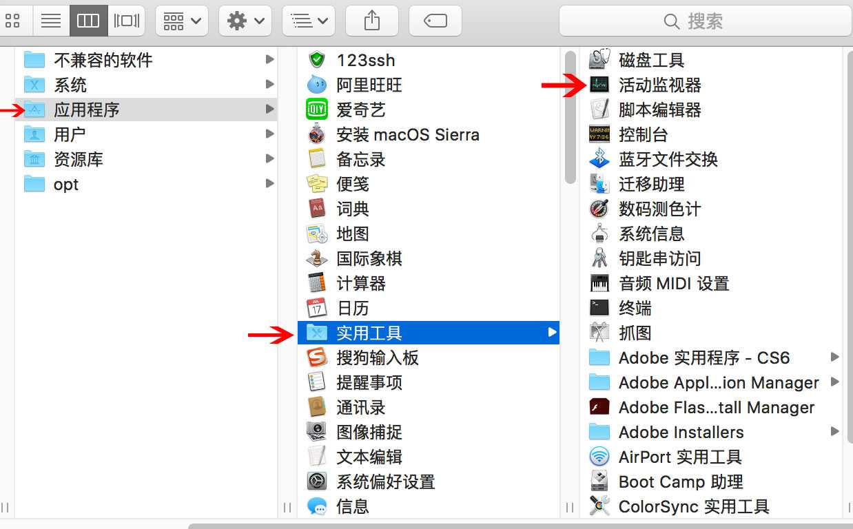Select the 提醒事项 Reminders icon

(317, 382)
